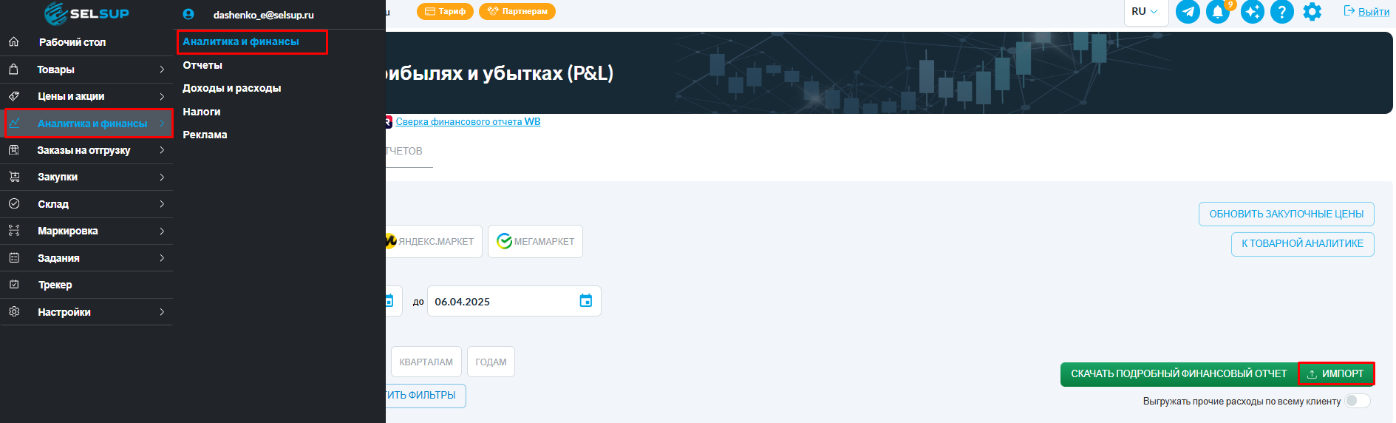Open notifications bell icon

pyautogui.click(x=1218, y=12)
